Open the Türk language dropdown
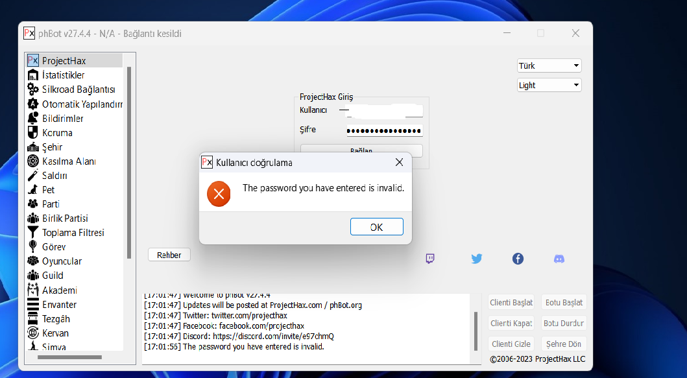 tap(549, 65)
